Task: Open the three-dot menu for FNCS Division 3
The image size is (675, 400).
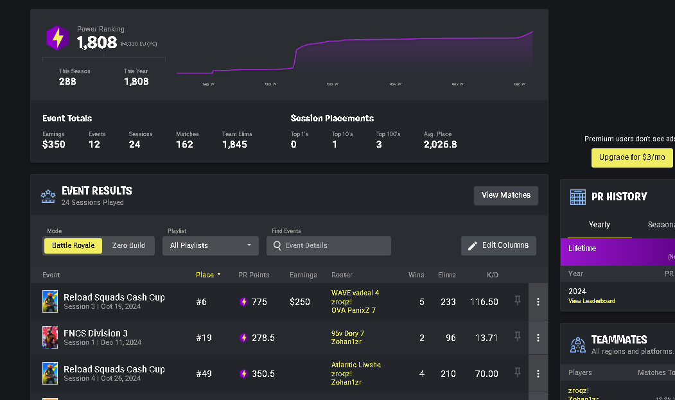Action: click(538, 338)
